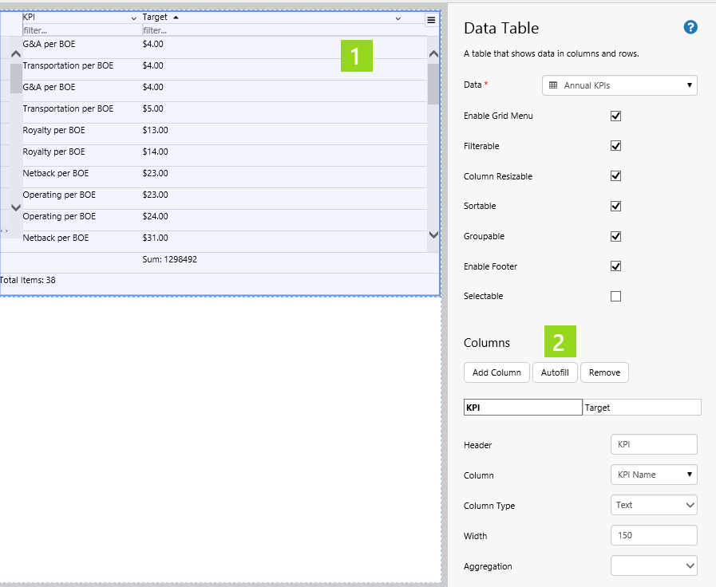The width and height of the screenshot is (716, 587).
Task: Toggle the Groupable checkbox
Action: click(615, 236)
